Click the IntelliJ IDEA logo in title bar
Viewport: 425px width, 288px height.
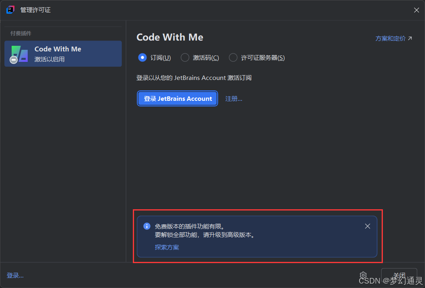tap(10, 10)
